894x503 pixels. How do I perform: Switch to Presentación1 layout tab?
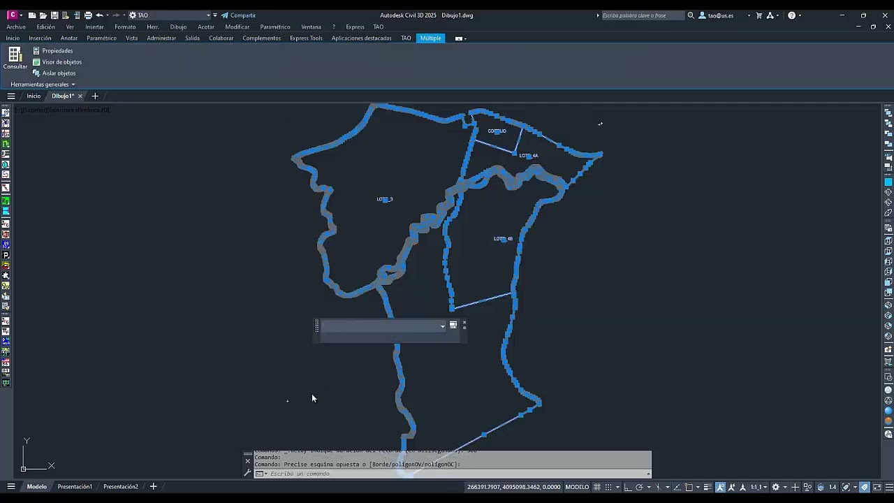point(75,487)
